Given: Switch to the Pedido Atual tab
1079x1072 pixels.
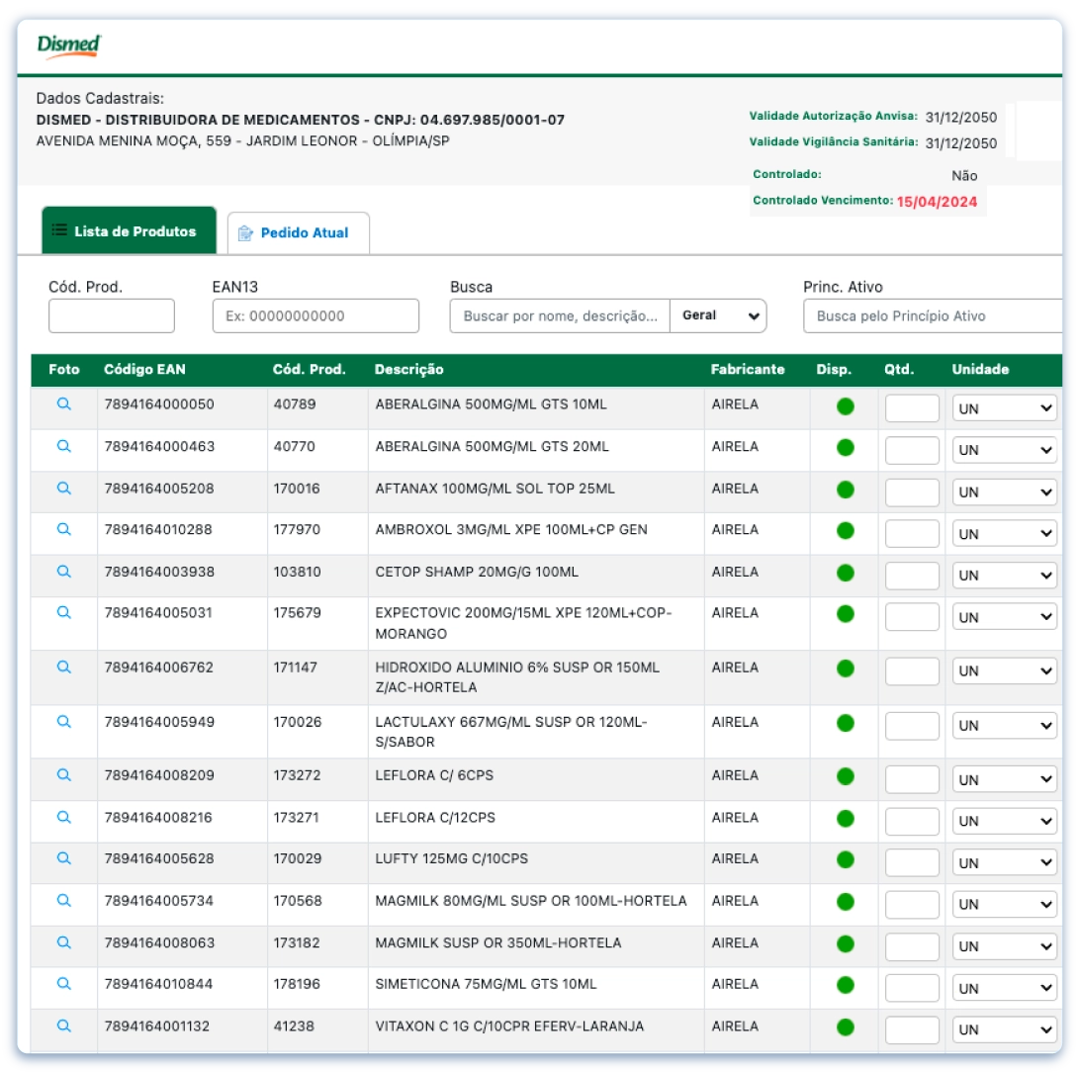Looking at the screenshot, I should 299,233.
